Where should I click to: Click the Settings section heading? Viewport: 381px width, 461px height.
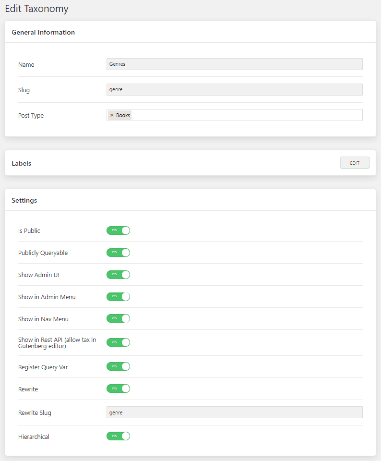tap(24, 200)
